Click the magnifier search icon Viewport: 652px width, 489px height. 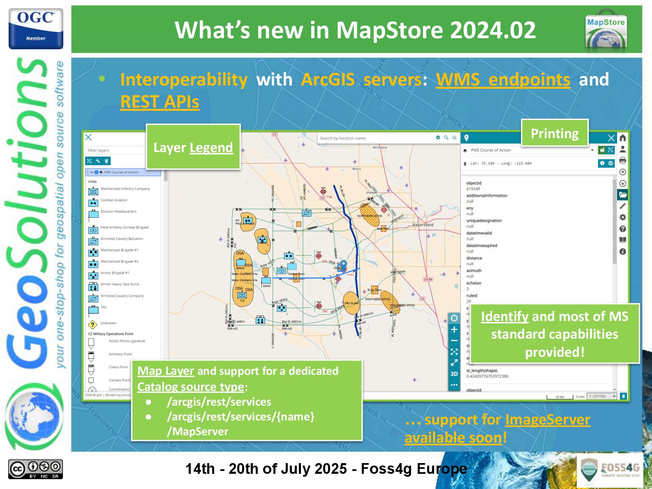(446, 138)
